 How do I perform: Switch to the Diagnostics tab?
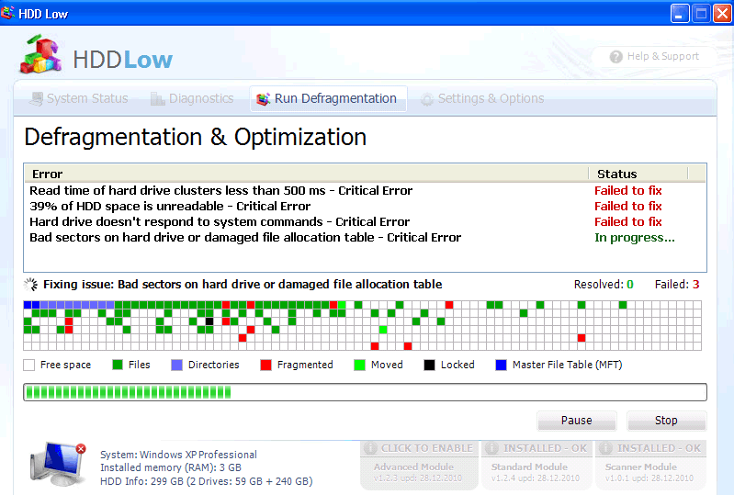[x=191, y=98]
